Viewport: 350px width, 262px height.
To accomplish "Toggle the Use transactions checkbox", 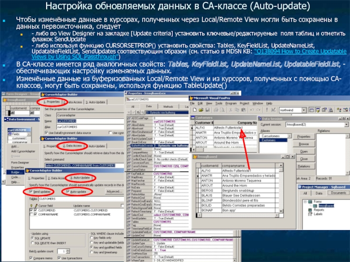I will pos(59,258).
